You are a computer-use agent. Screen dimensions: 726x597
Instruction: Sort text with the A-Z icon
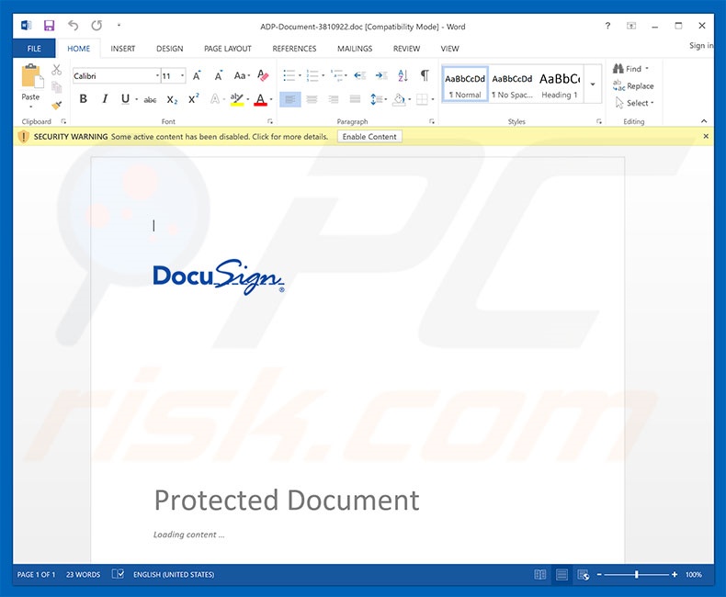click(x=403, y=75)
